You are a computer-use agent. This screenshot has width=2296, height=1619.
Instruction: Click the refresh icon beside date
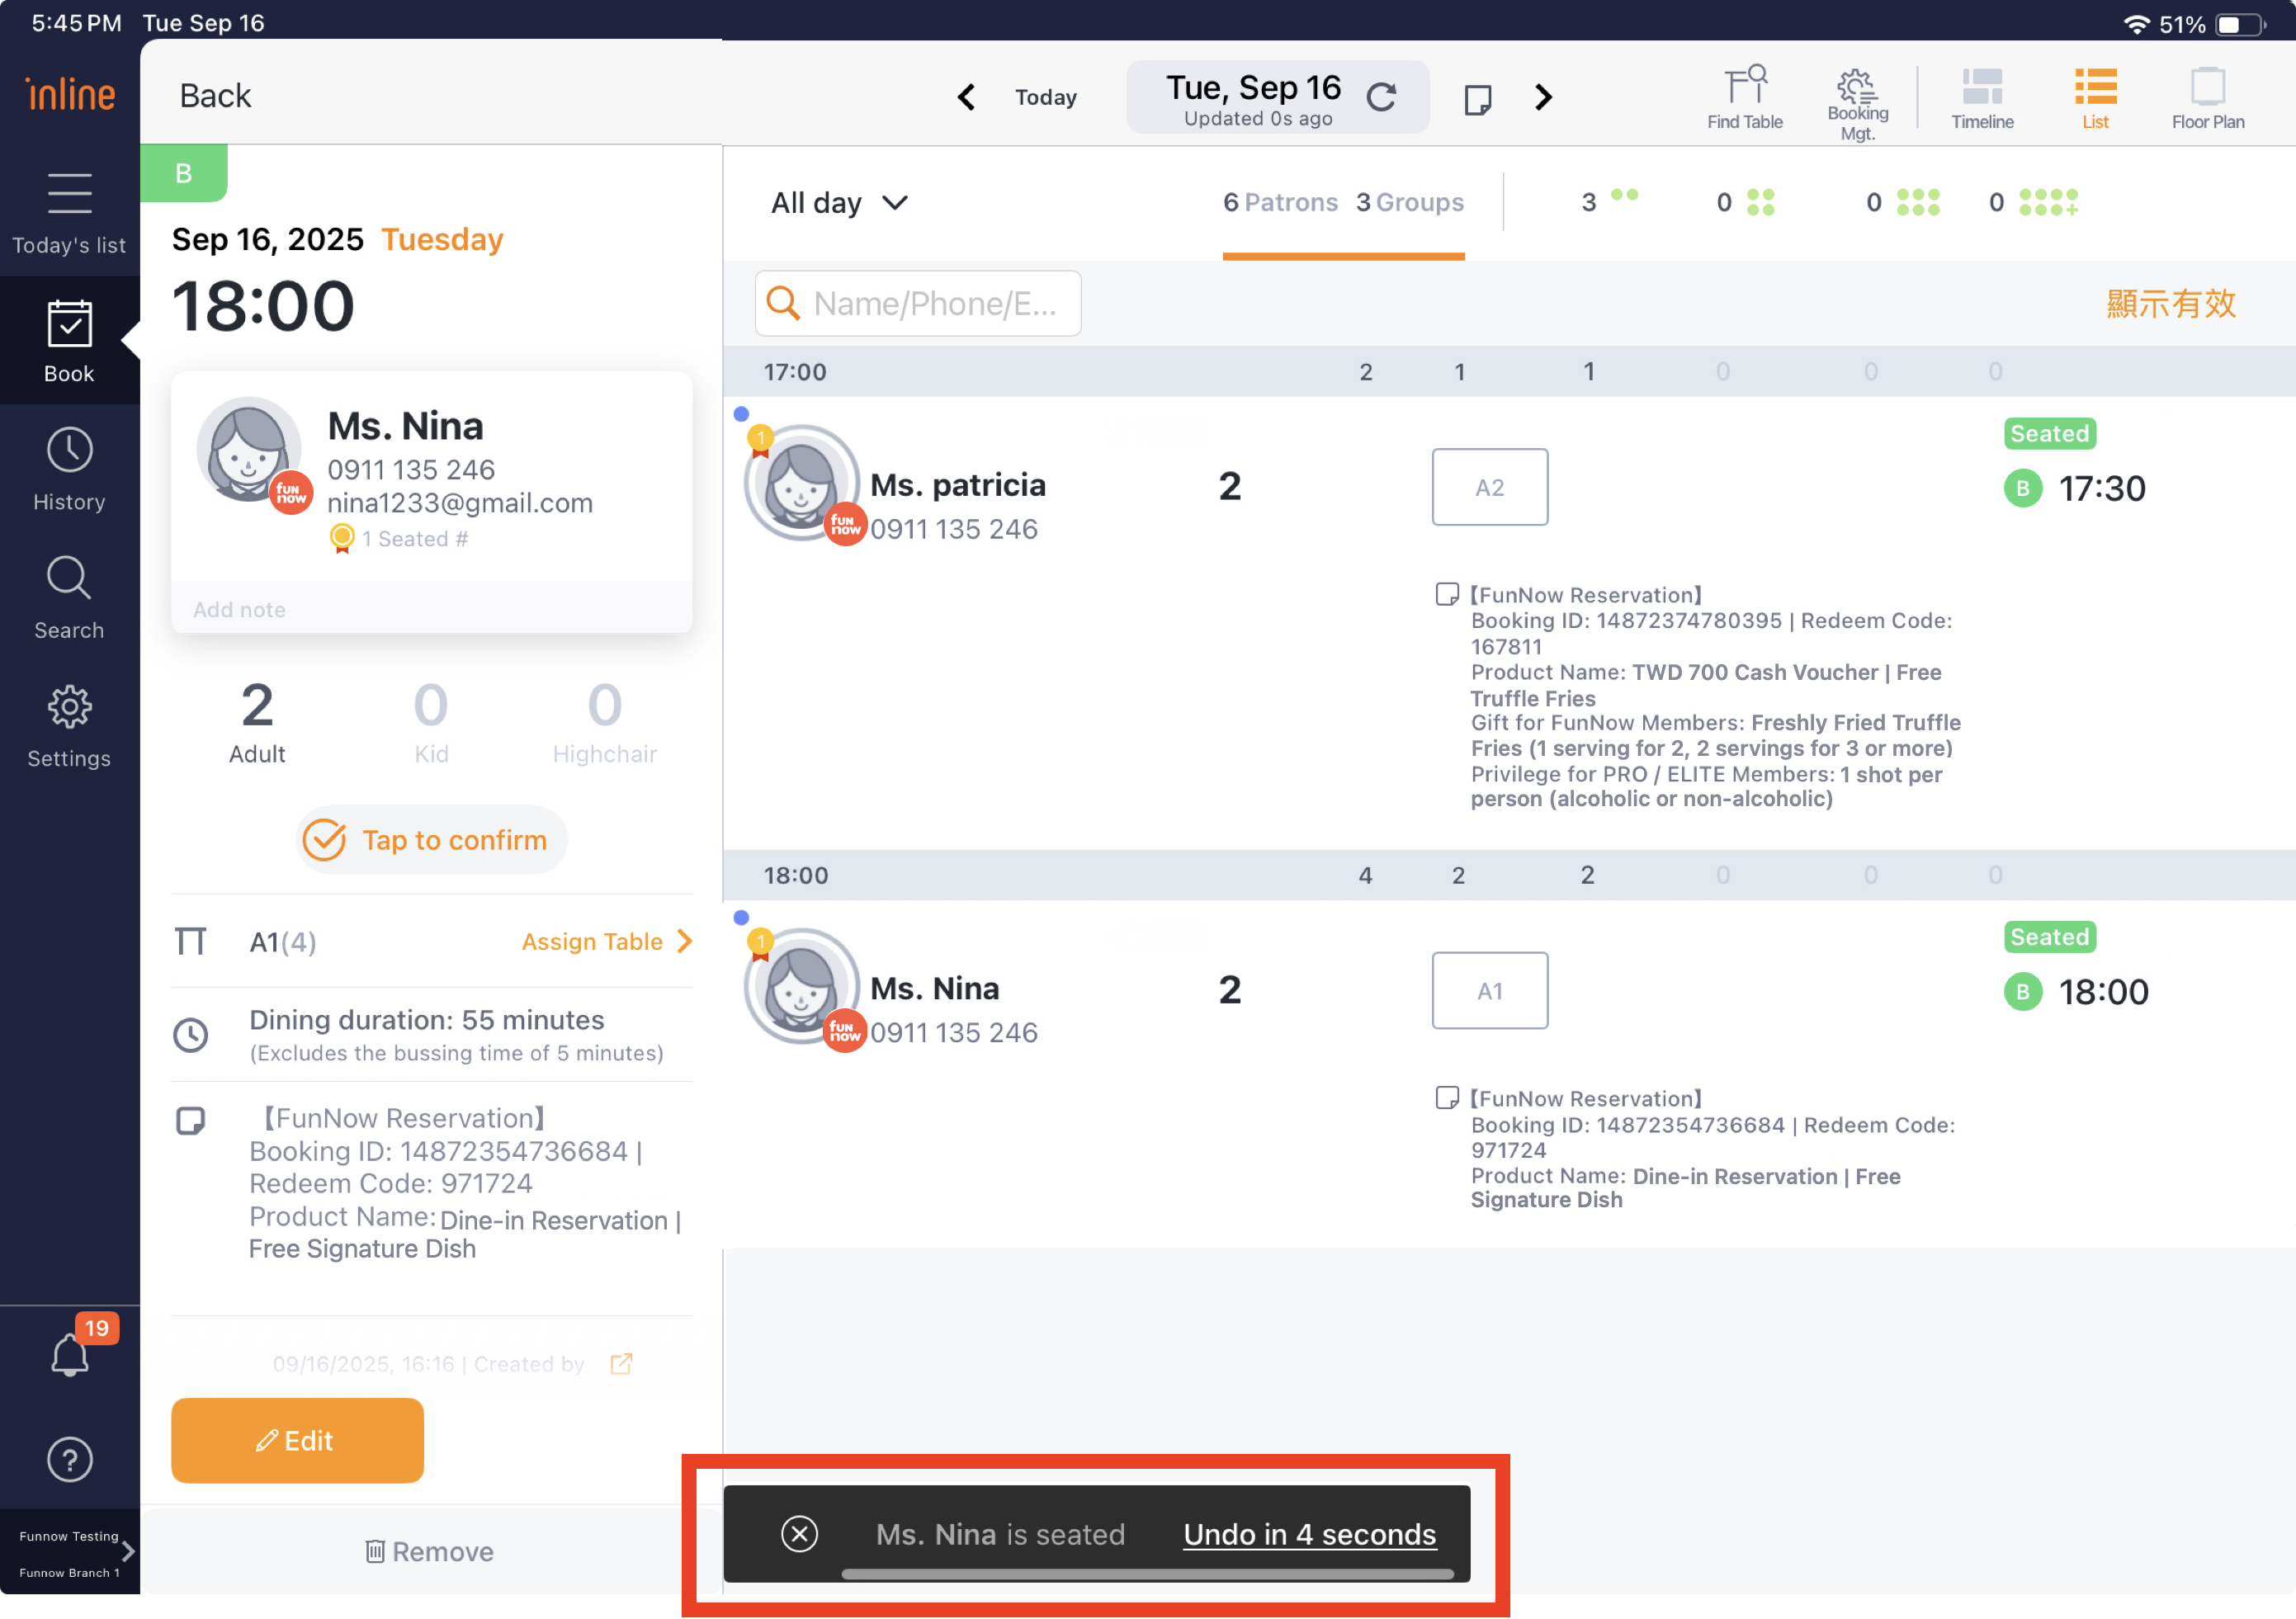tap(1381, 97)
